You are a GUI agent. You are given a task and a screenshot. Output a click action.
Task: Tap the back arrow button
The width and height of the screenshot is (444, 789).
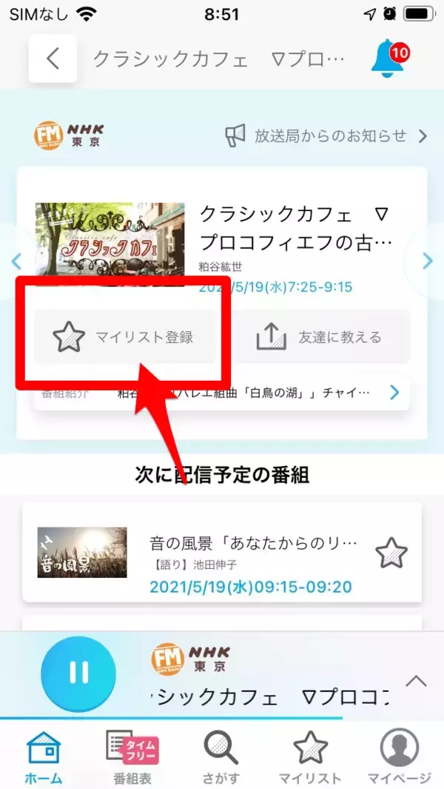[x=53, y=59]
